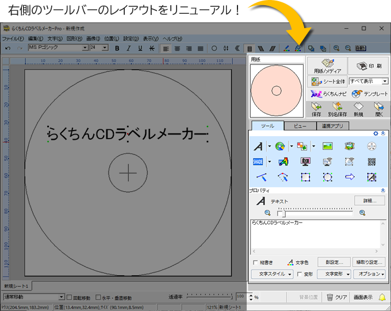The image size is (391, 311).
Task: Click the bold B formatting icon
Action: (117, 48)
